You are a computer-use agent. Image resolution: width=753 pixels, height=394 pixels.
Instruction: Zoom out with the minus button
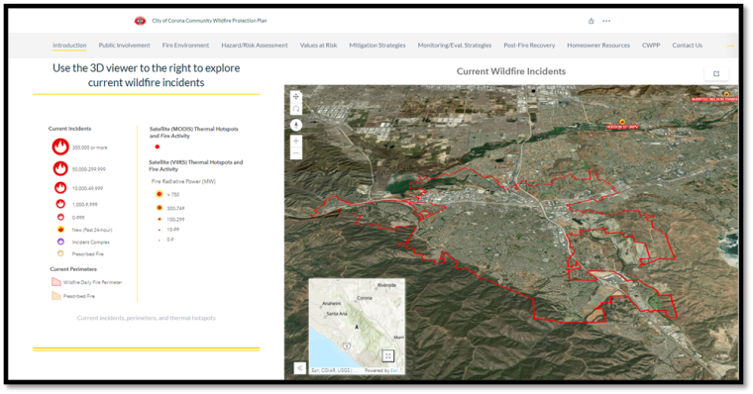[296, 153]
